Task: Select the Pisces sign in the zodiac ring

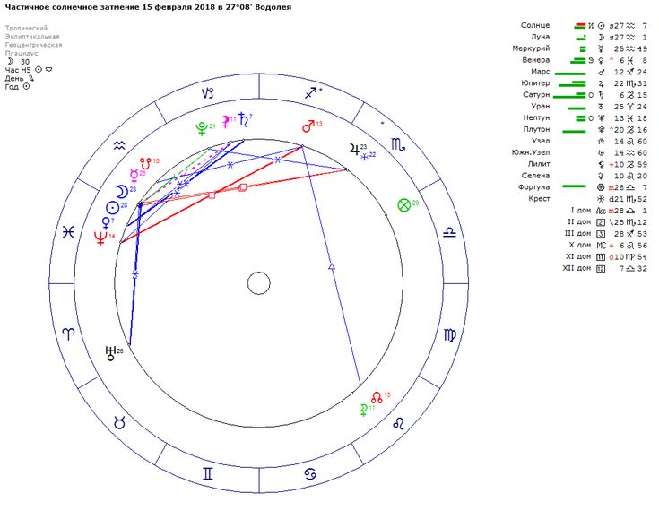Action: (67, 231)
